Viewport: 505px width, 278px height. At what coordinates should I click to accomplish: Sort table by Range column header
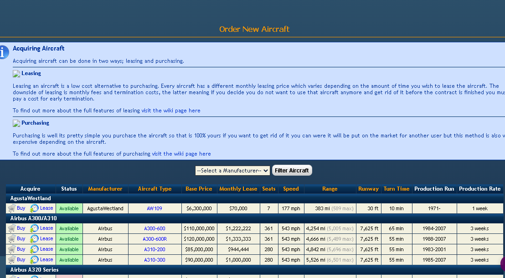point(330,189)
